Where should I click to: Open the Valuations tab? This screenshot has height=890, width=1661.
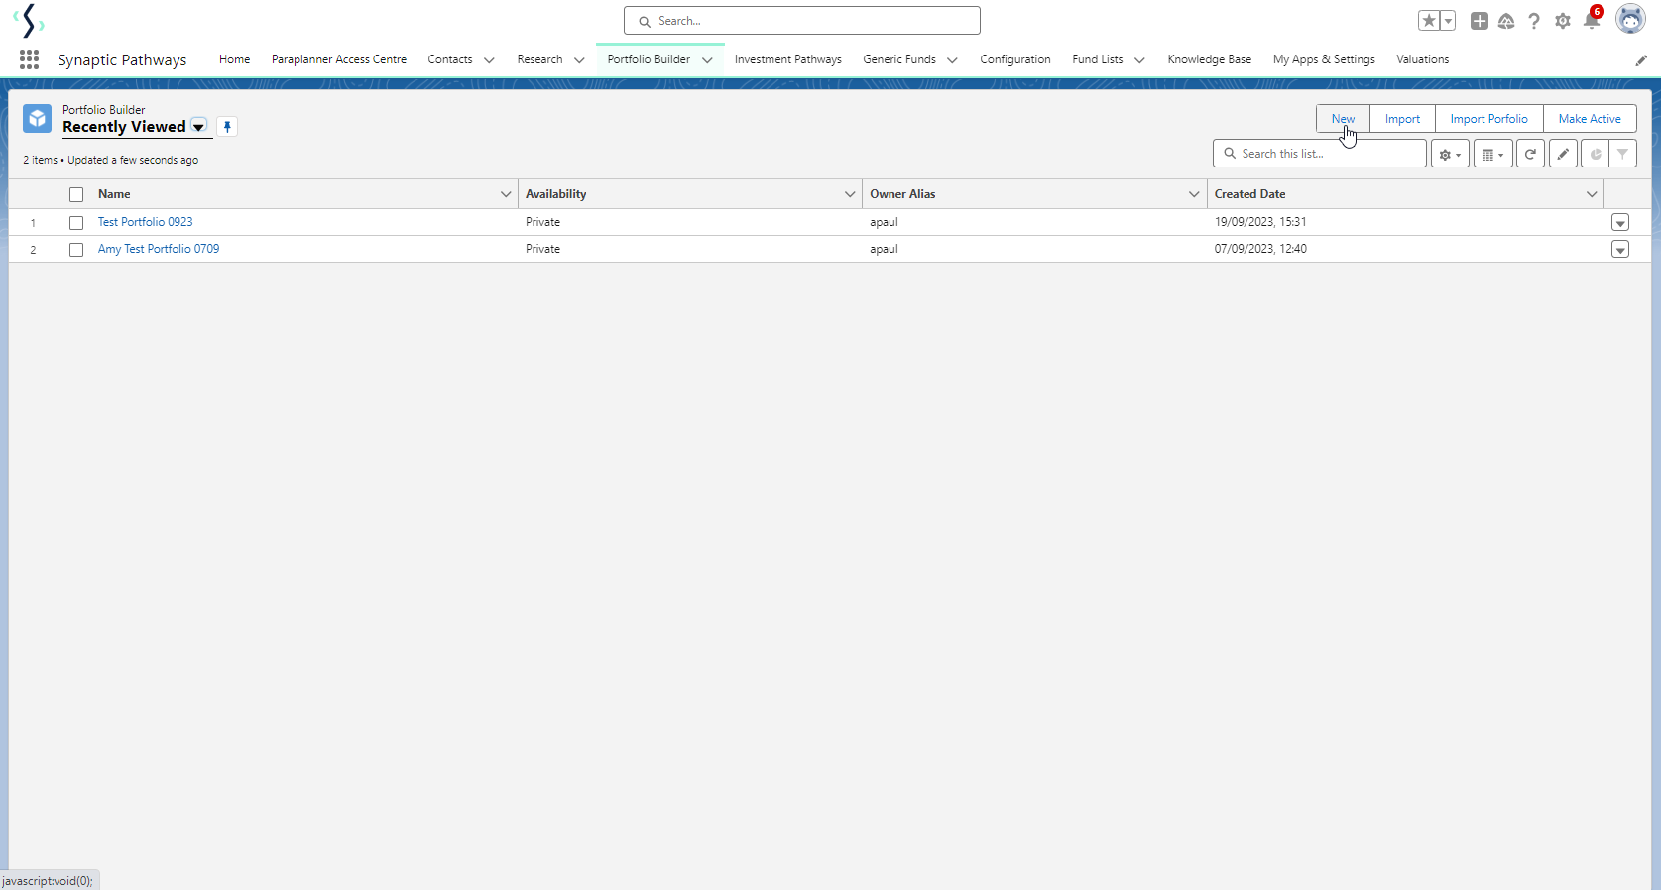pos(1422,59)
